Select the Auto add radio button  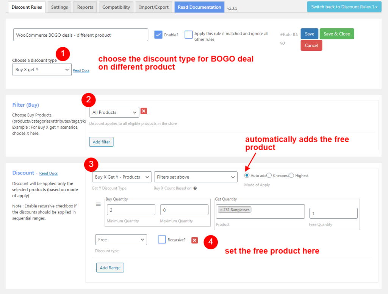[x=247, y=176]
